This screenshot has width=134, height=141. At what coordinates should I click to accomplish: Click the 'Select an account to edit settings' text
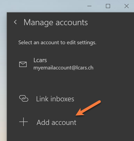click(57, 42)
